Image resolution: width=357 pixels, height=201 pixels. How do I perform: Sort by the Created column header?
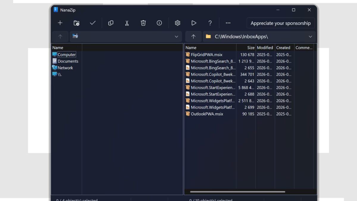[284, 48]
